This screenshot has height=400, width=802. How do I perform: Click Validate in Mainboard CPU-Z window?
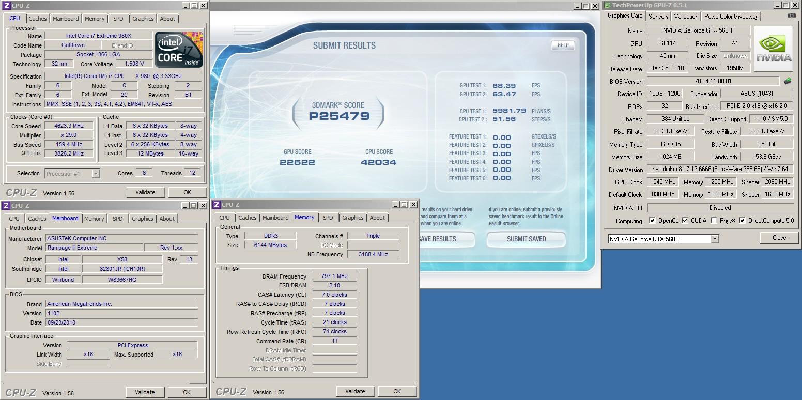145,392
